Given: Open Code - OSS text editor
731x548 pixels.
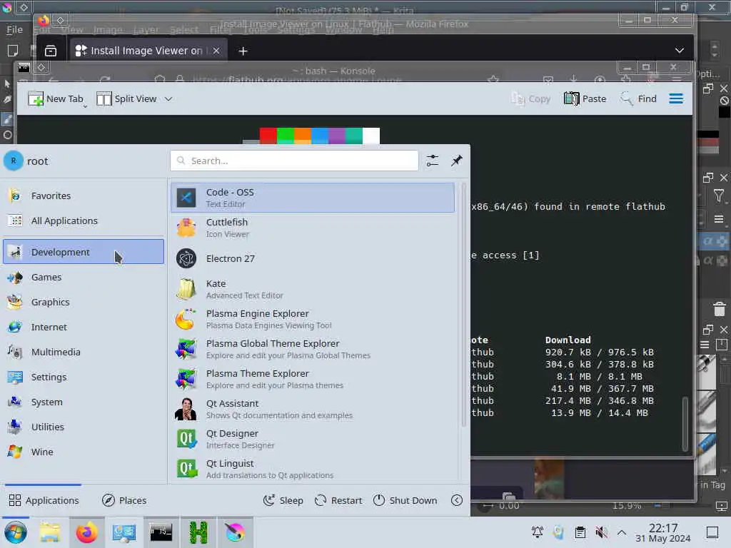Looking at the screenshot, I should [313, 198].
